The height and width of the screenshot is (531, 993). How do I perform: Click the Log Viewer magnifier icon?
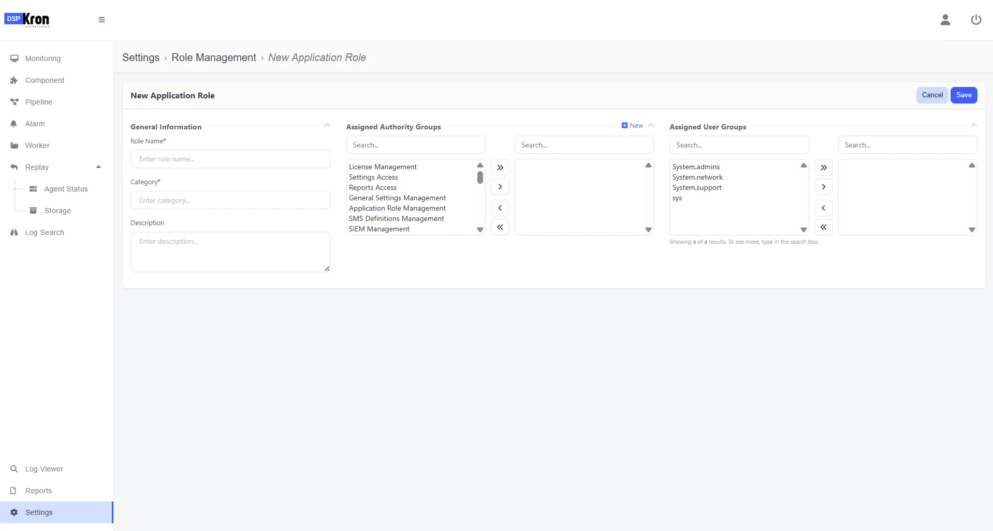(x=14, y=469)
